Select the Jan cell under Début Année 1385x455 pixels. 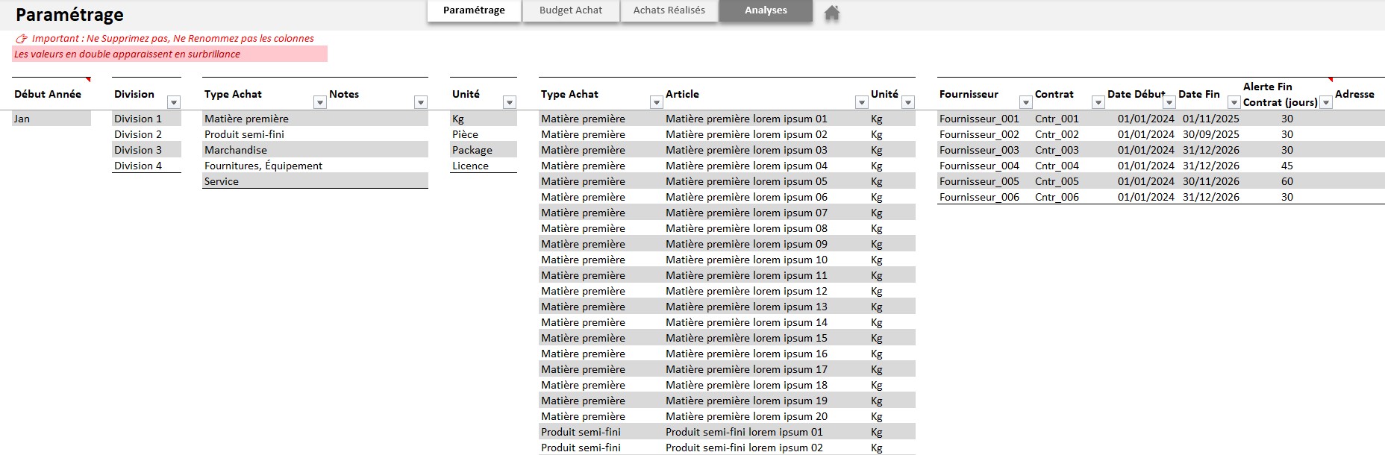coord(51,119)
